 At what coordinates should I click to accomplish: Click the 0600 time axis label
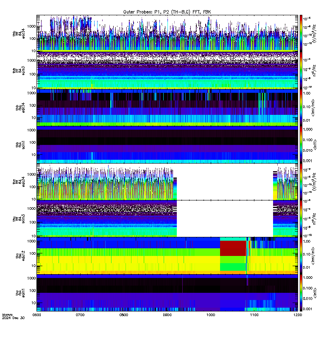pyautogui.click(x=36, y=315)
